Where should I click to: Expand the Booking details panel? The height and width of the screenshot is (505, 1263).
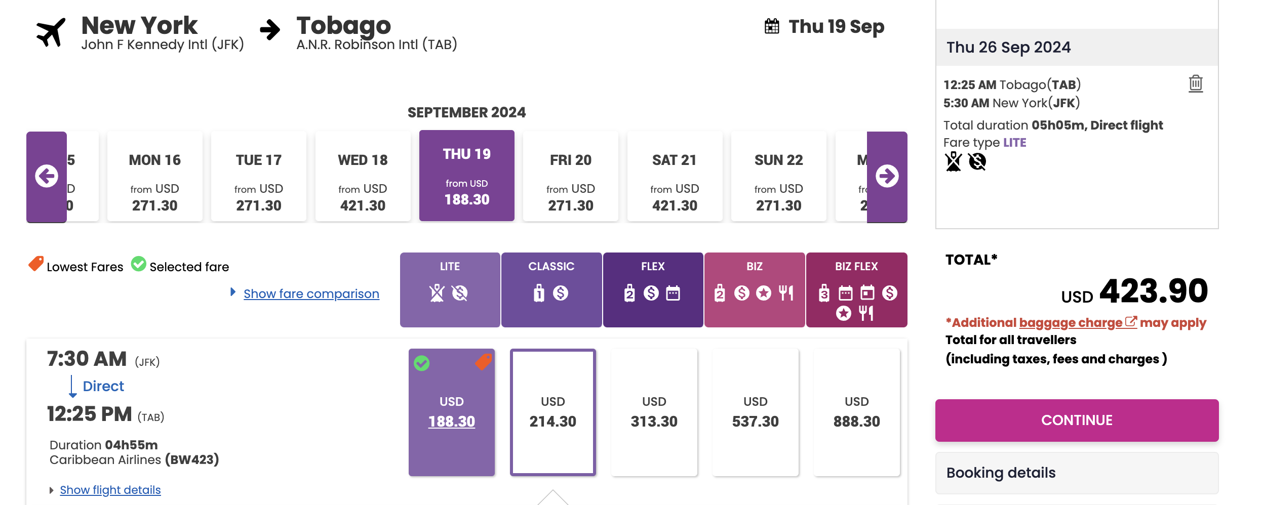1077,473
